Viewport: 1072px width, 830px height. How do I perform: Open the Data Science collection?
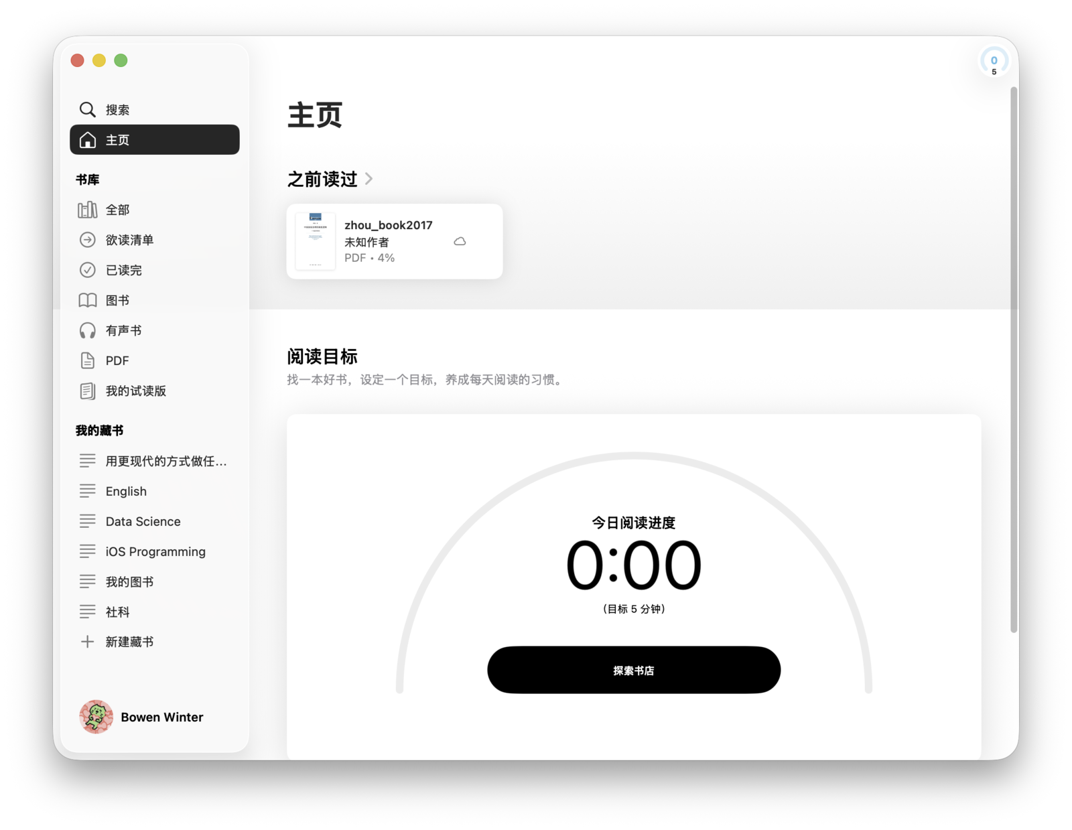click(143, 521)
